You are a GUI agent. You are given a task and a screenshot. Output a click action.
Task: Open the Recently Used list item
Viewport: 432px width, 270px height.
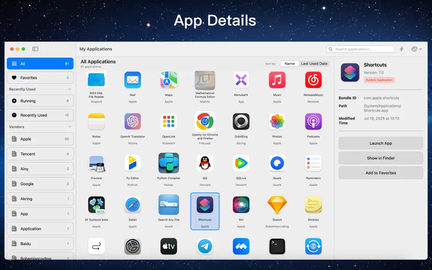click(40, 115)
